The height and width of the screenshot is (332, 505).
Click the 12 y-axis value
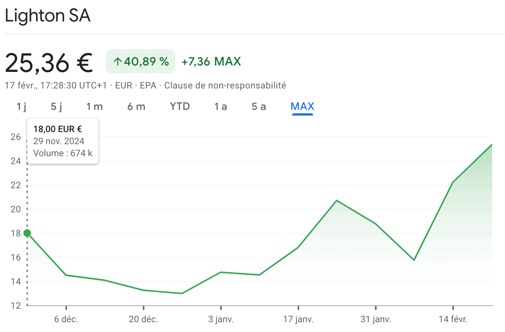(15, 305)
